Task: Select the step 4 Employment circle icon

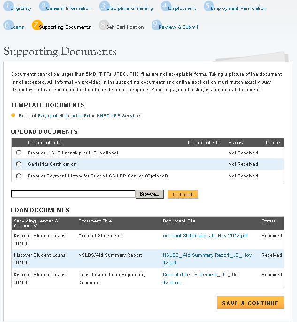Action: click(166, 6)
